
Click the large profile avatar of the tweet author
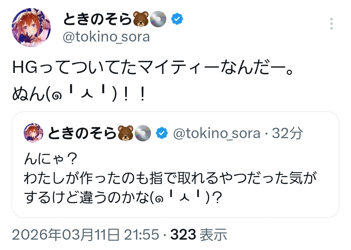pyautogui.click(x=31, y=28)
